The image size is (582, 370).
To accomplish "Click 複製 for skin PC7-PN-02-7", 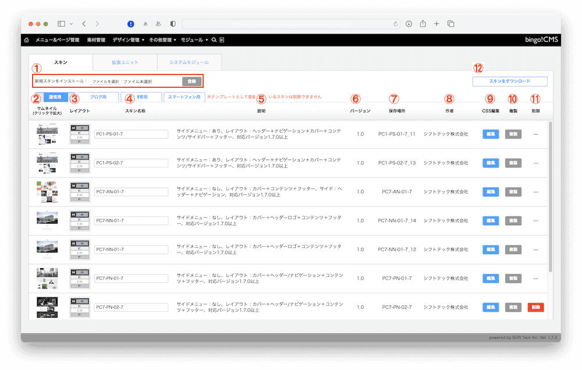I will [513, 307].
